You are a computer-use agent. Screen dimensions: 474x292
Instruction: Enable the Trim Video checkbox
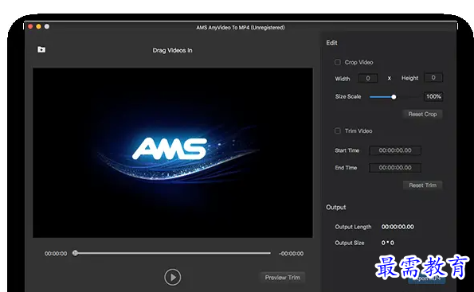tap(337, 130)
